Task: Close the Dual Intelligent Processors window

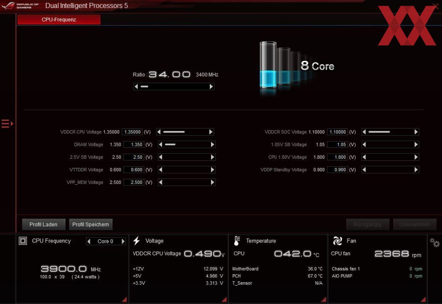Action: coord(435,6)
